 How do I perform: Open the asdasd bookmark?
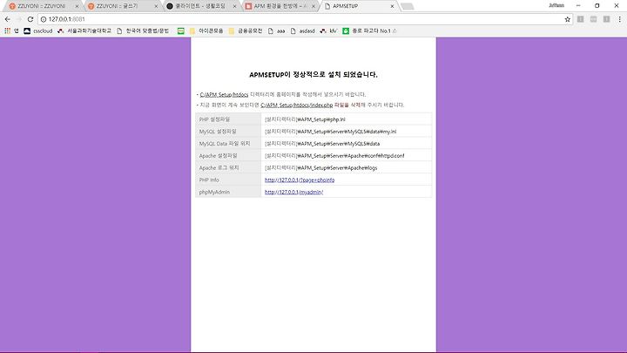pyautogui.click(x=303, y=31)
